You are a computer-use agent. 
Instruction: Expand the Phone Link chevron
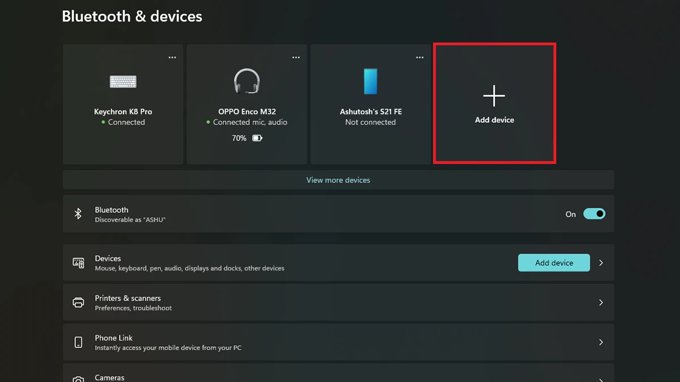tap(601, 342)
